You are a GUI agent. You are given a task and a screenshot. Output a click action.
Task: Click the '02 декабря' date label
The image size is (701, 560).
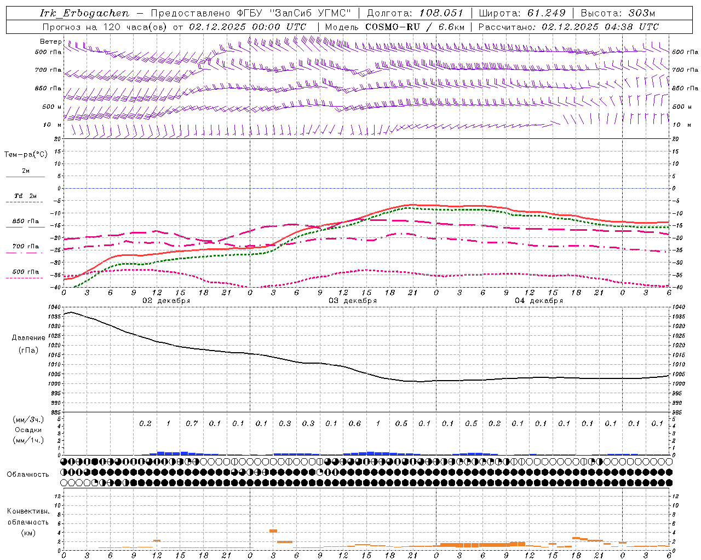coord(166,301)
